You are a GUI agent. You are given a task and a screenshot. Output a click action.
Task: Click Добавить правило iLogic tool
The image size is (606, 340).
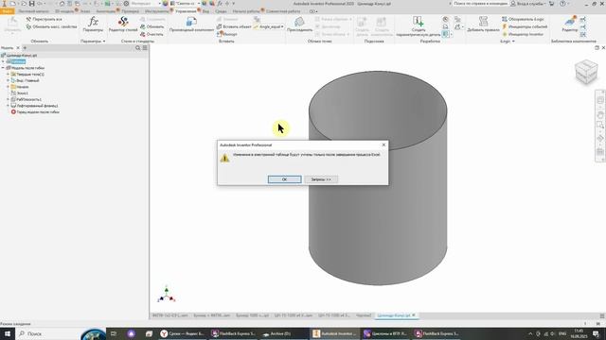pos(483,25)
